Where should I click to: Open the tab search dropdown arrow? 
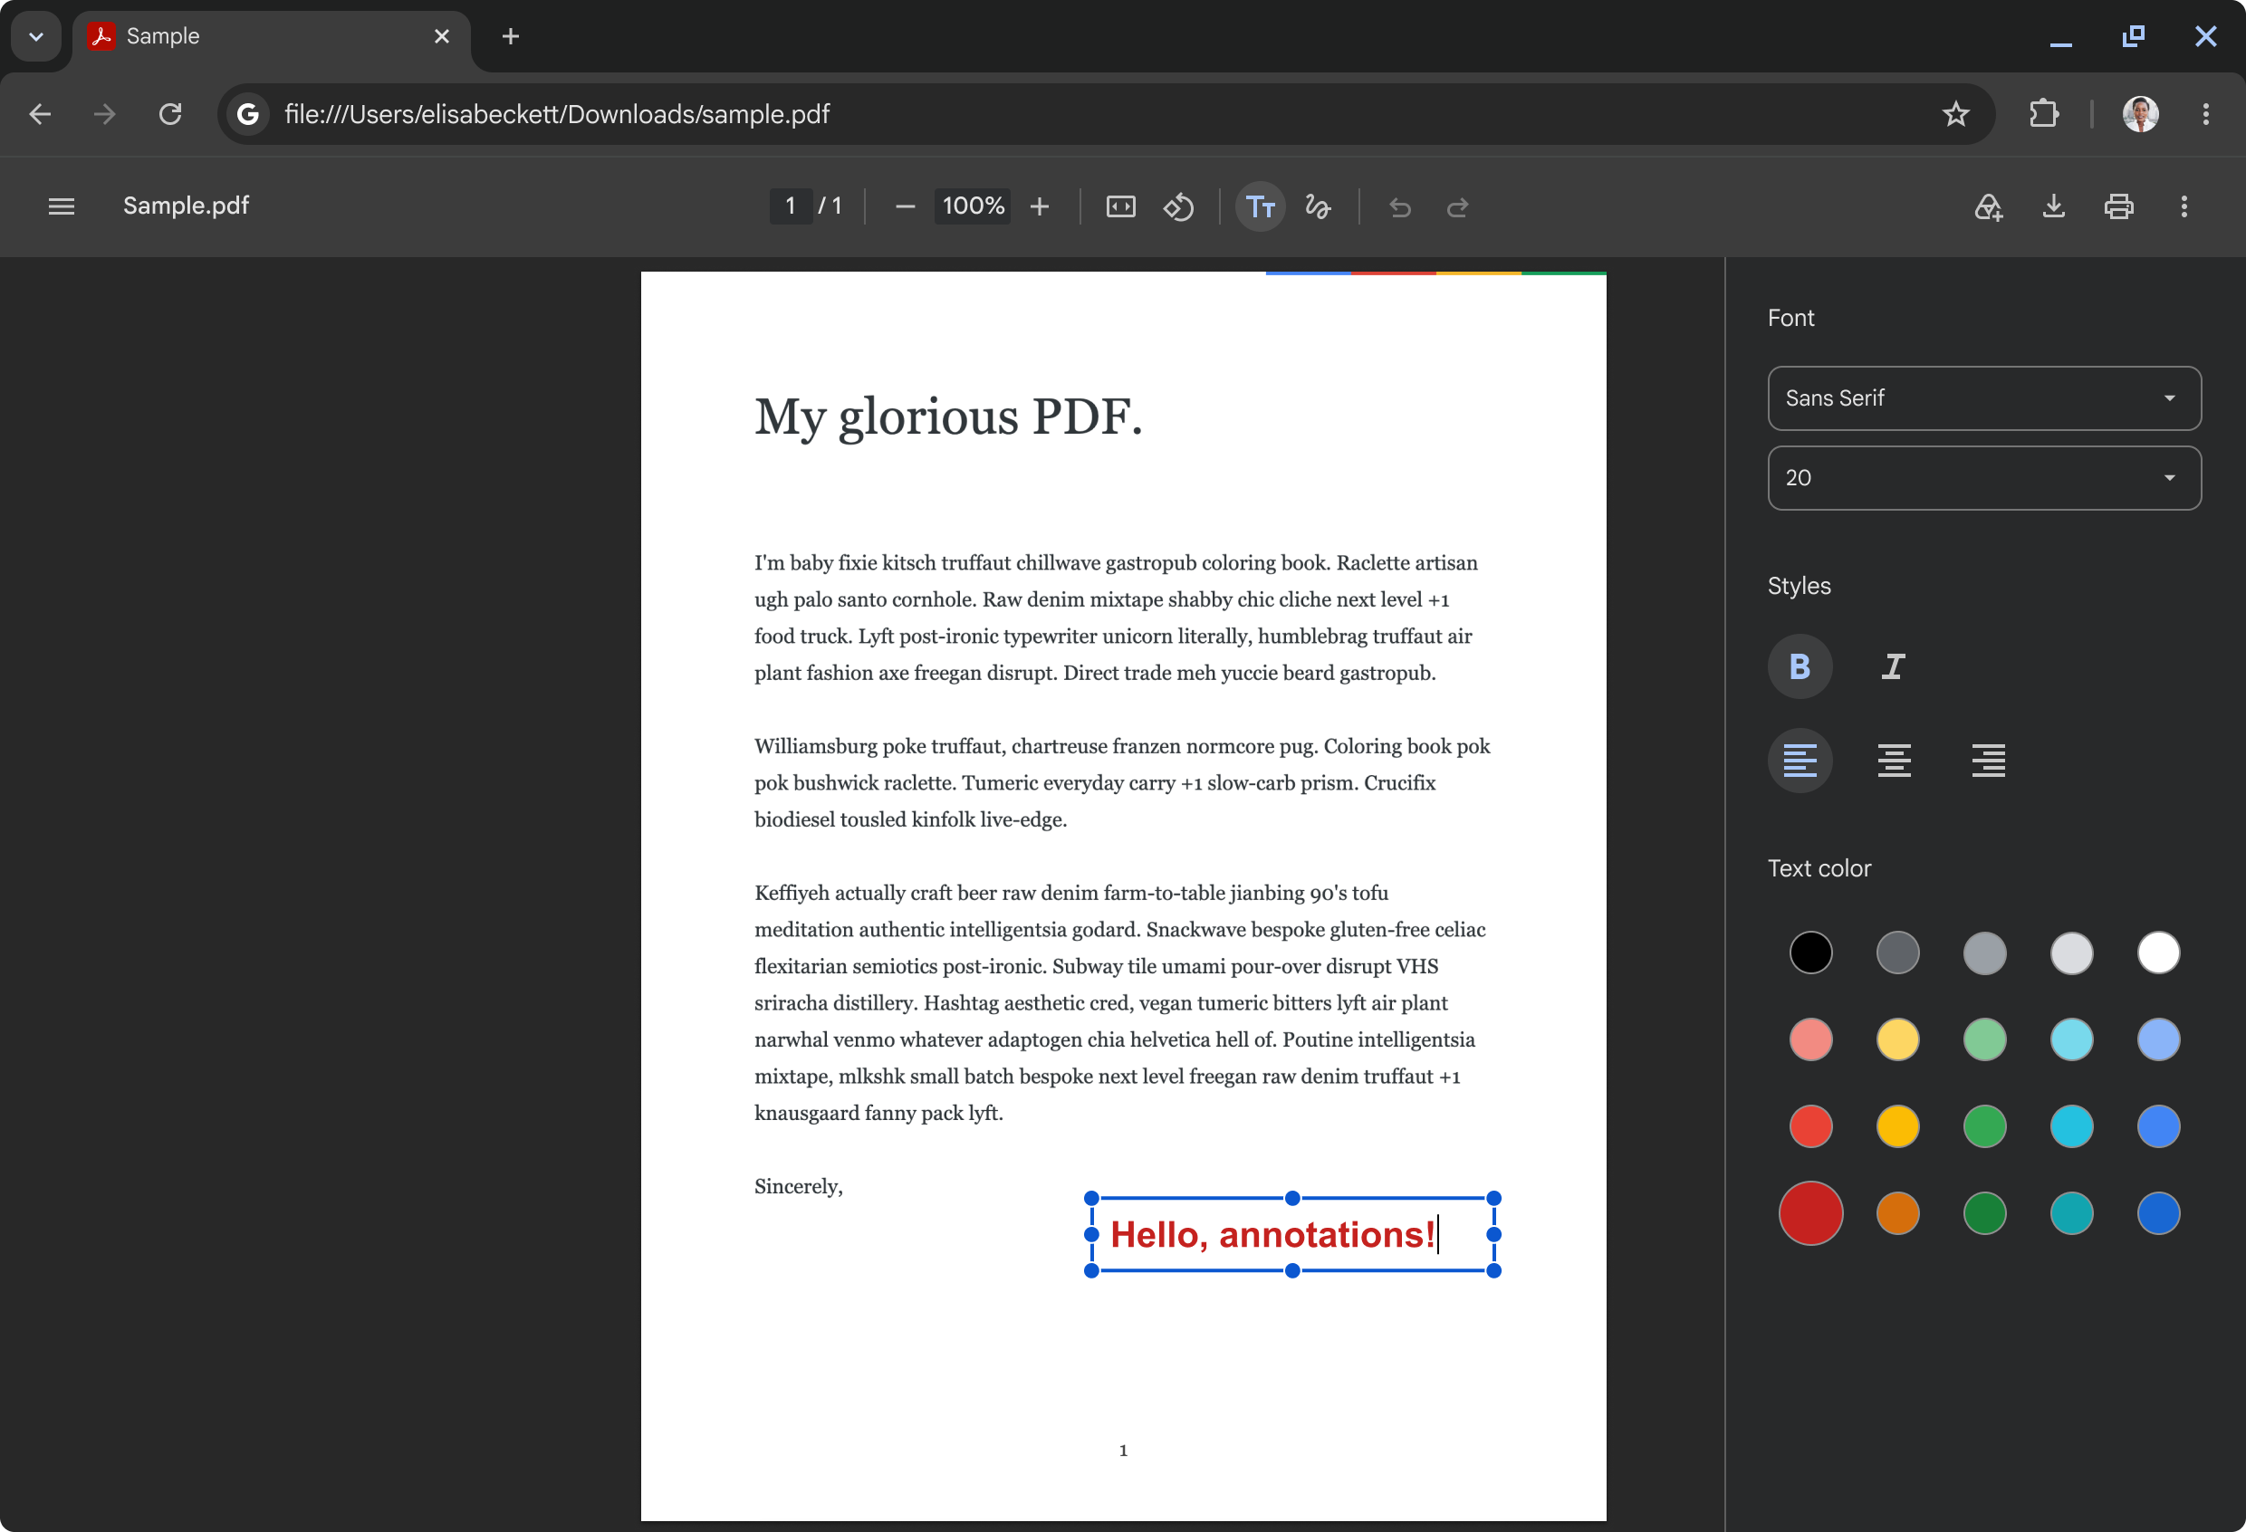pyautogui.click(x=35, y=37)
